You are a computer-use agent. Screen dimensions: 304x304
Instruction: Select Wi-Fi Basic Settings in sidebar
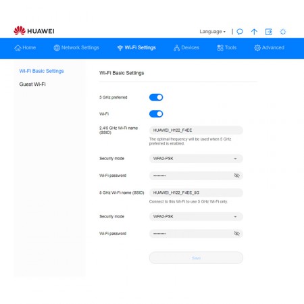(41, 71)
